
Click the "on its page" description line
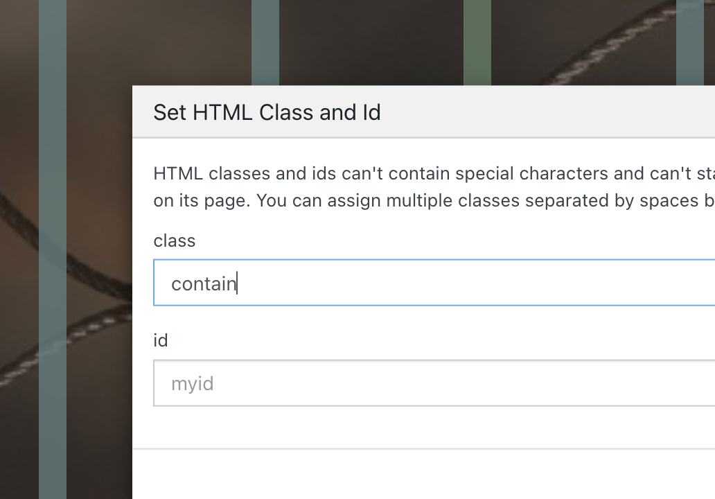coord(201,200)
